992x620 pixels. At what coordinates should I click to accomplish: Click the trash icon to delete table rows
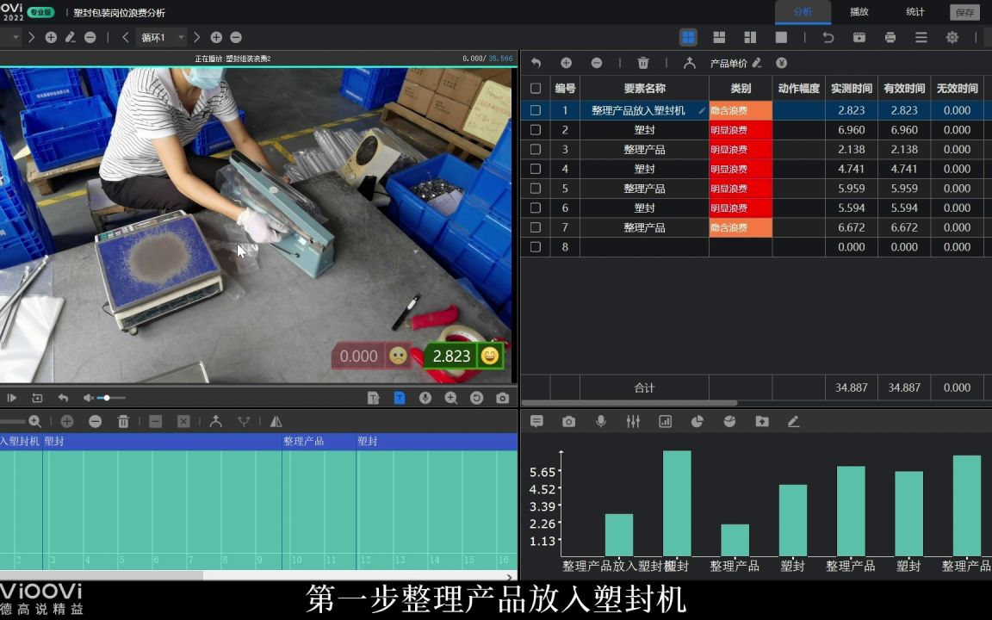[642, 62]
